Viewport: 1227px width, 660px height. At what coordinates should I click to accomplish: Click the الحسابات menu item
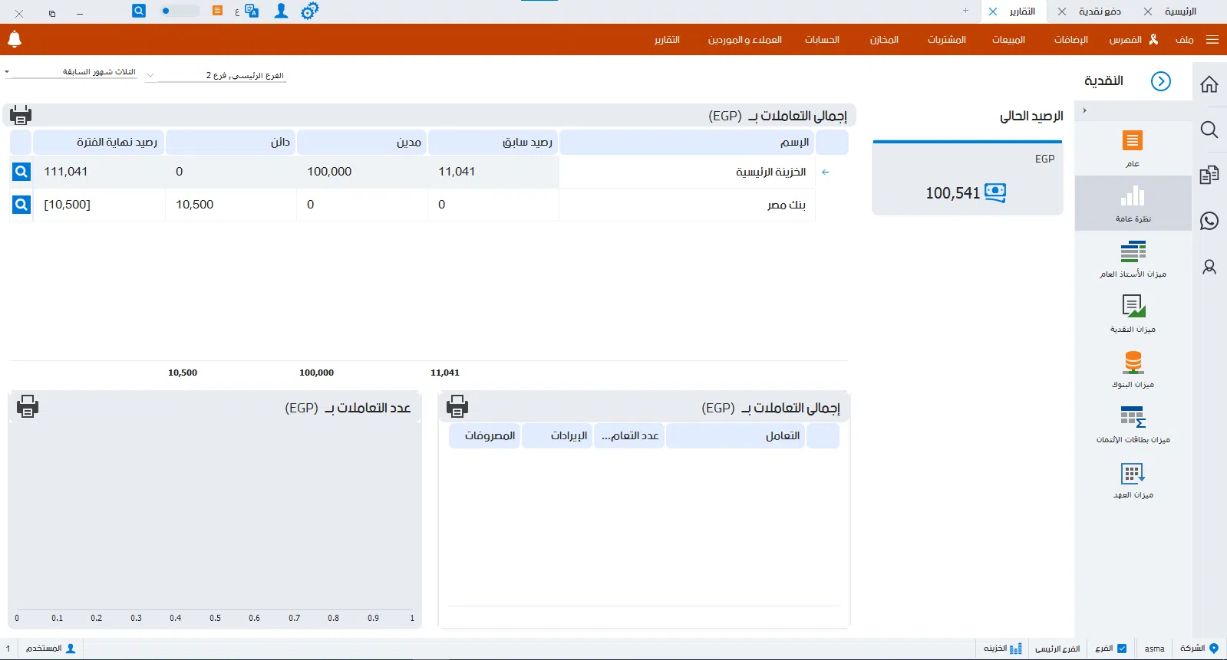(822, 40)
